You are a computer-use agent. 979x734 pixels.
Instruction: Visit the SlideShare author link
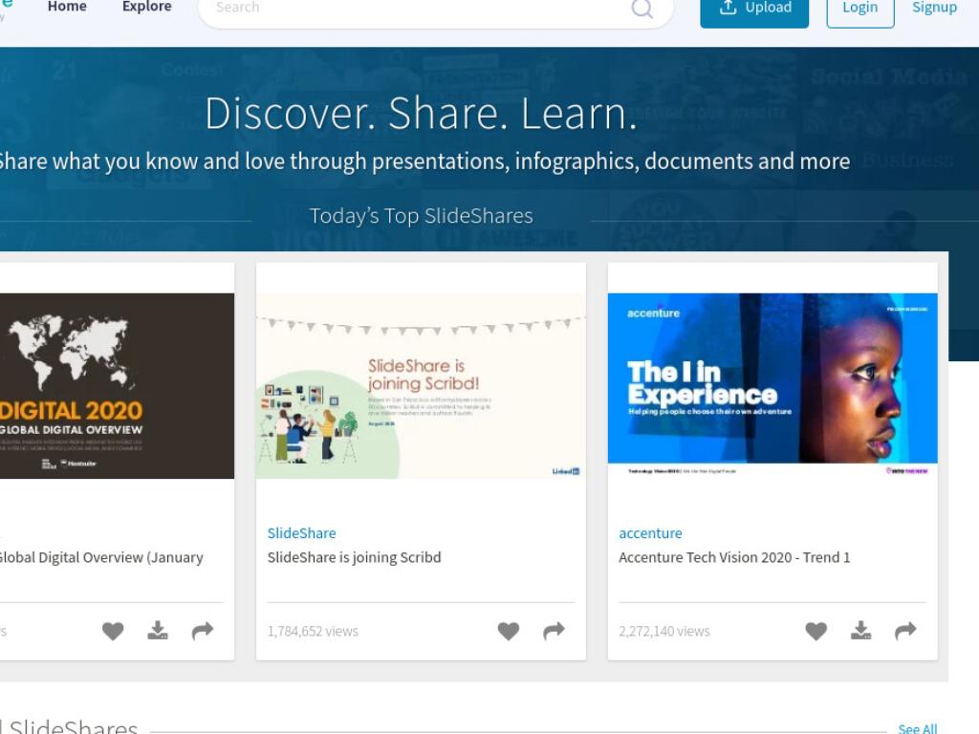(301, 533)
